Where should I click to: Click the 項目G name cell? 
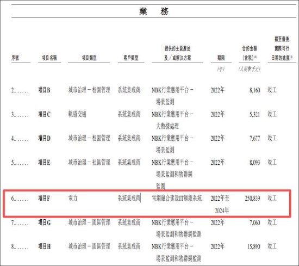pyautogui.click(x=44, y=222)
